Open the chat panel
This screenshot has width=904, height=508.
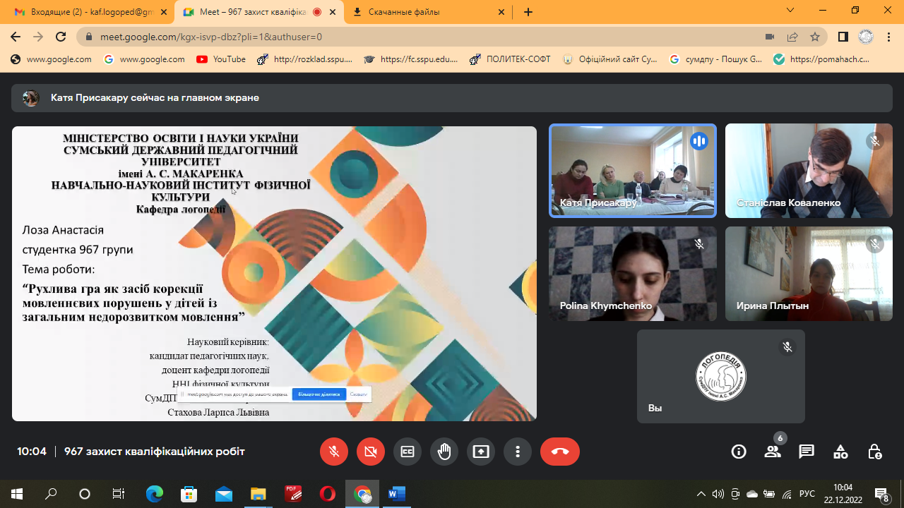tap(807, 452)
